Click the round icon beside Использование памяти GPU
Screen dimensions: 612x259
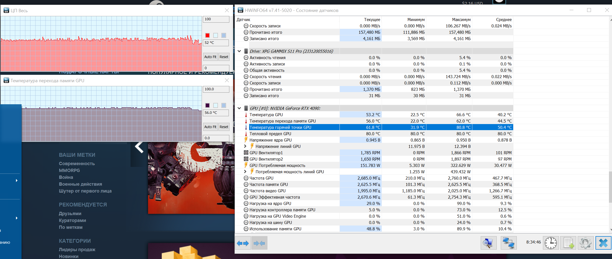tap(246, 229)
